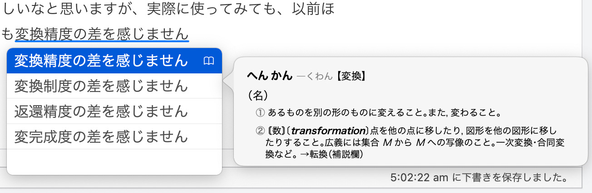Select the 変完成度の差を感じません candidate

[101, 136]
